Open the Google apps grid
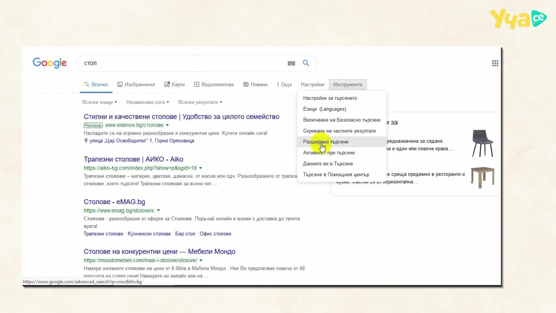The width and height of the screenshot is (556, 313). 495,63
